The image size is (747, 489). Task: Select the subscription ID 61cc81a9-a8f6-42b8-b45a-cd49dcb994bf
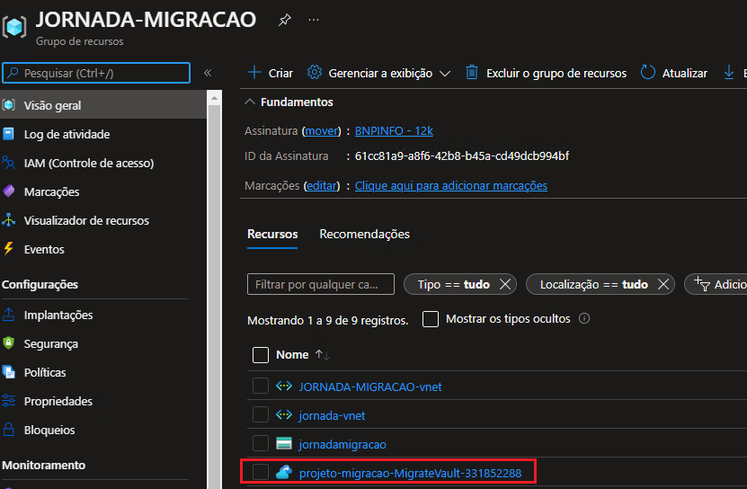pos(462,156)
